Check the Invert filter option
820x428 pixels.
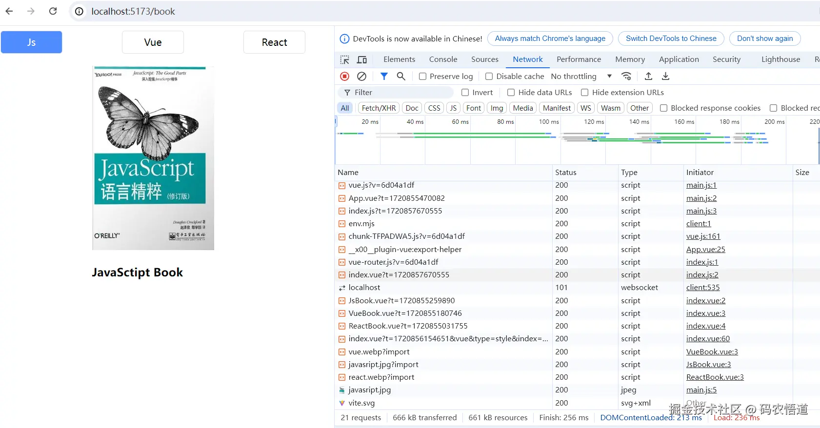(465, 92)
